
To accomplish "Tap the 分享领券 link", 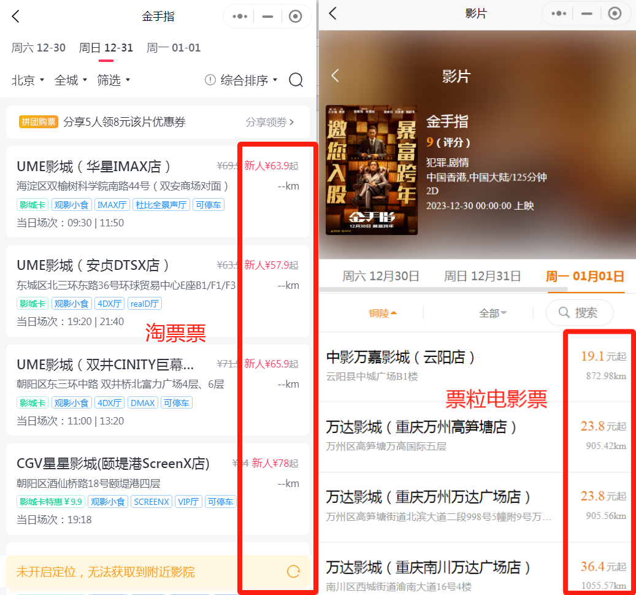I will pos(270,121).
